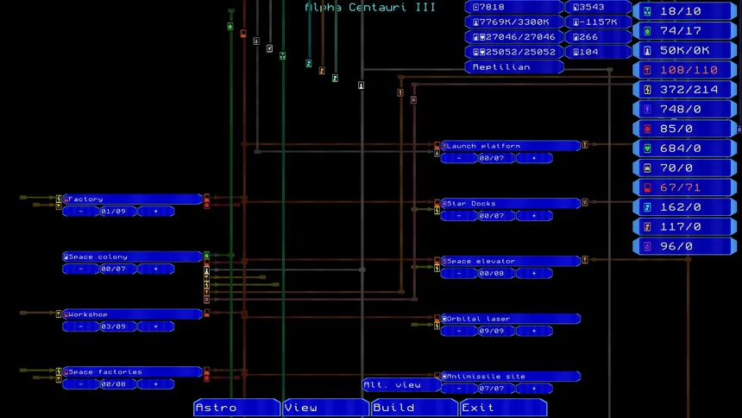Click minus under Space elevator

[x=458, y=274]
